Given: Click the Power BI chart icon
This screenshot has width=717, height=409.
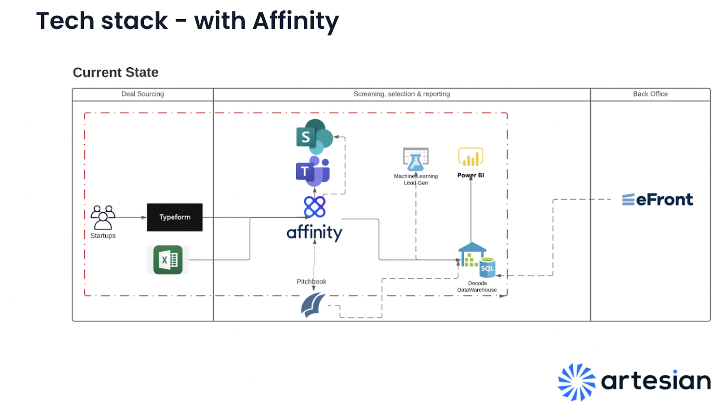Looking at the screenshot, I should click(471, 157).
